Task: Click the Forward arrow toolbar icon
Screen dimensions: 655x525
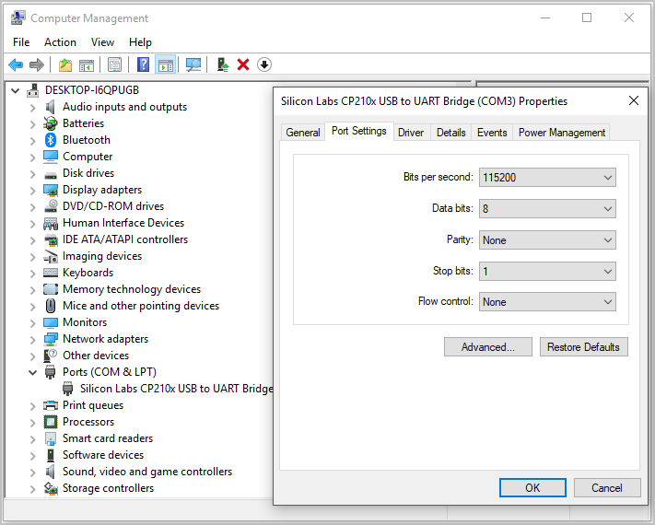Action: click(37, 64)
